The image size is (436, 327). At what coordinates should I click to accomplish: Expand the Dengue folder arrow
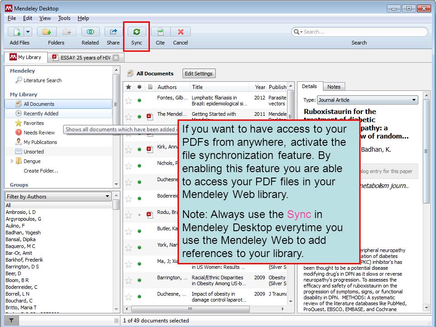click(x=12, y=161)
